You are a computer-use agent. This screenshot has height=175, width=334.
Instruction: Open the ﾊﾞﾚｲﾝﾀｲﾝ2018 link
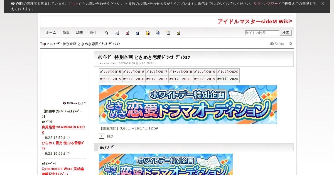pyautogui.click(x=181, y=72)
